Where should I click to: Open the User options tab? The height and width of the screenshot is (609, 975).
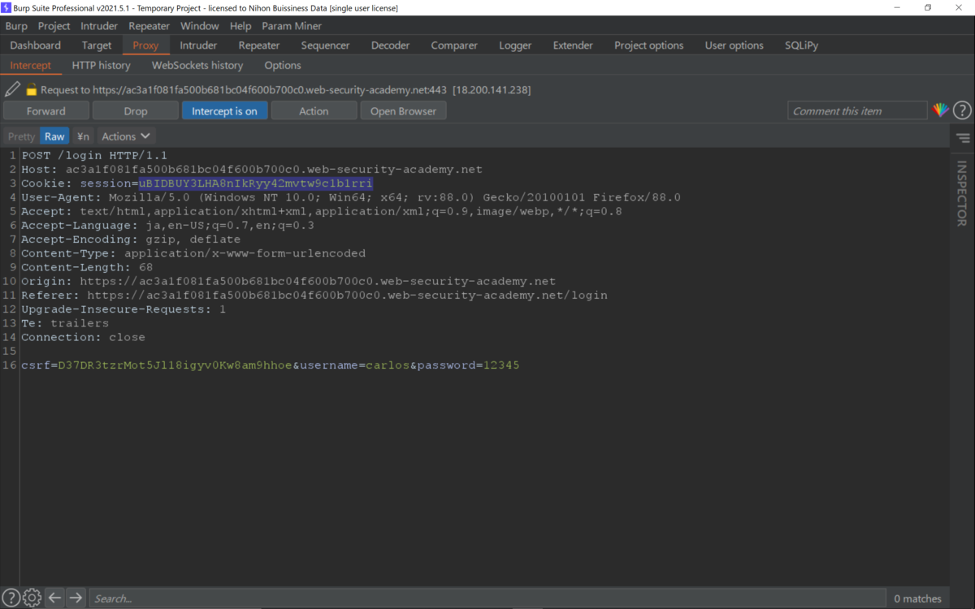[x=734, y=45]
